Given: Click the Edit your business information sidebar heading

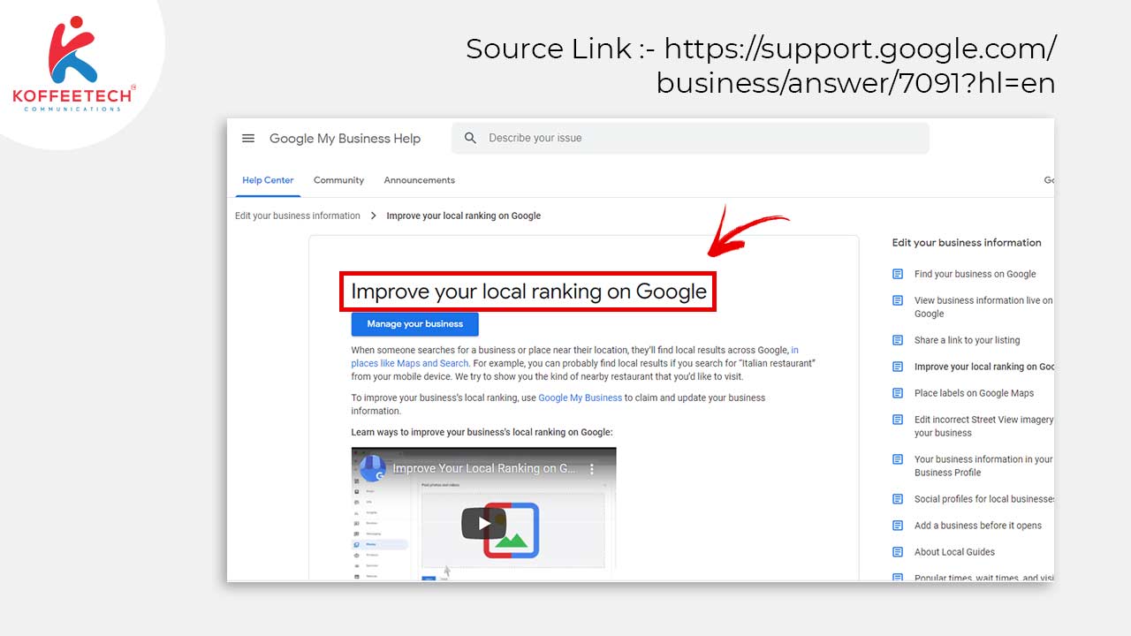Looking at the screenshot, I should coord(967,243).
